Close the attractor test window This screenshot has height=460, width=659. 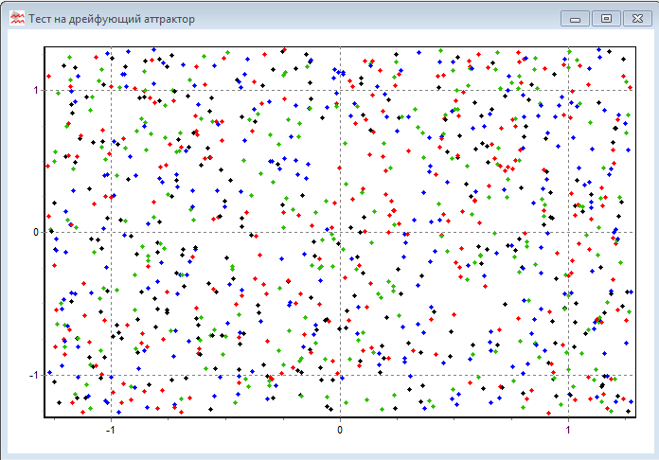coord(637,18)
